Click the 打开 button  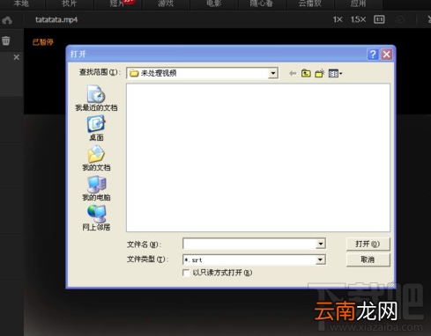point(368,244)
